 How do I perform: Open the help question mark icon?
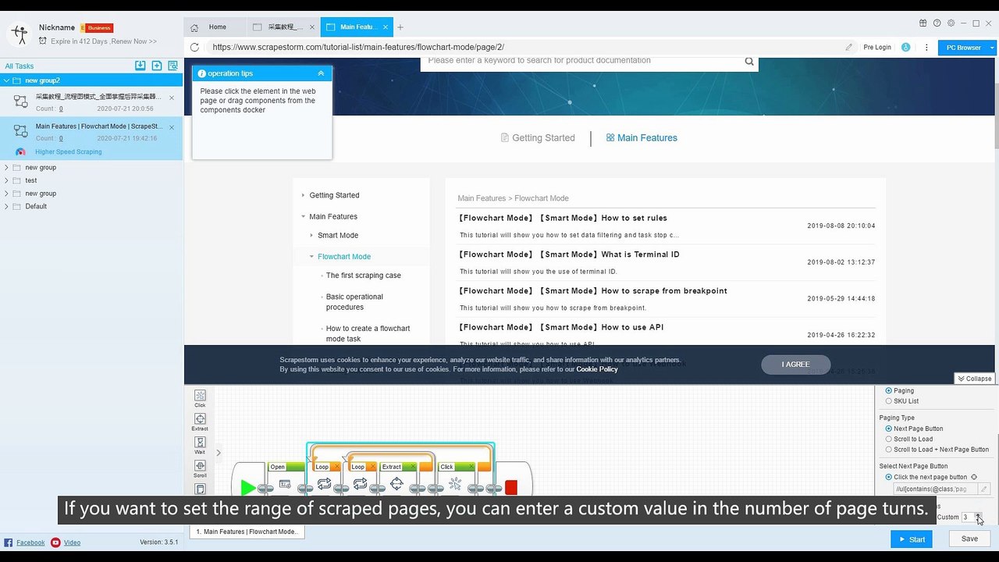tap(937, 23)
